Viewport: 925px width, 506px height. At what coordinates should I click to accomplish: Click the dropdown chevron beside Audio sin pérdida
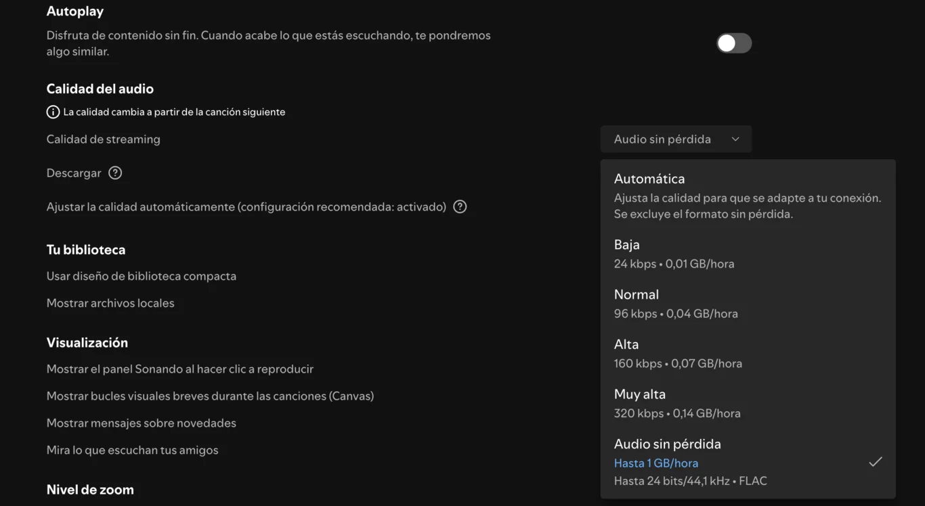pyautogui.click(x=735, y=140)
